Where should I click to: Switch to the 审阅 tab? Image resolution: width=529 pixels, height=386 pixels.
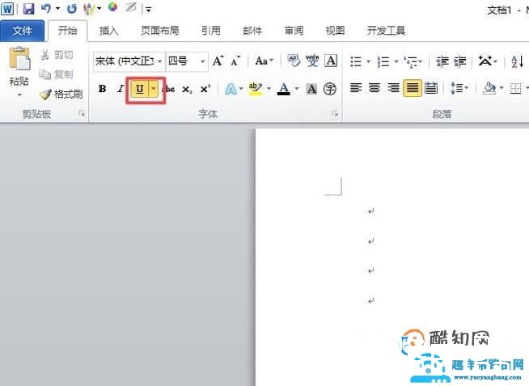[x=294, y=31]
